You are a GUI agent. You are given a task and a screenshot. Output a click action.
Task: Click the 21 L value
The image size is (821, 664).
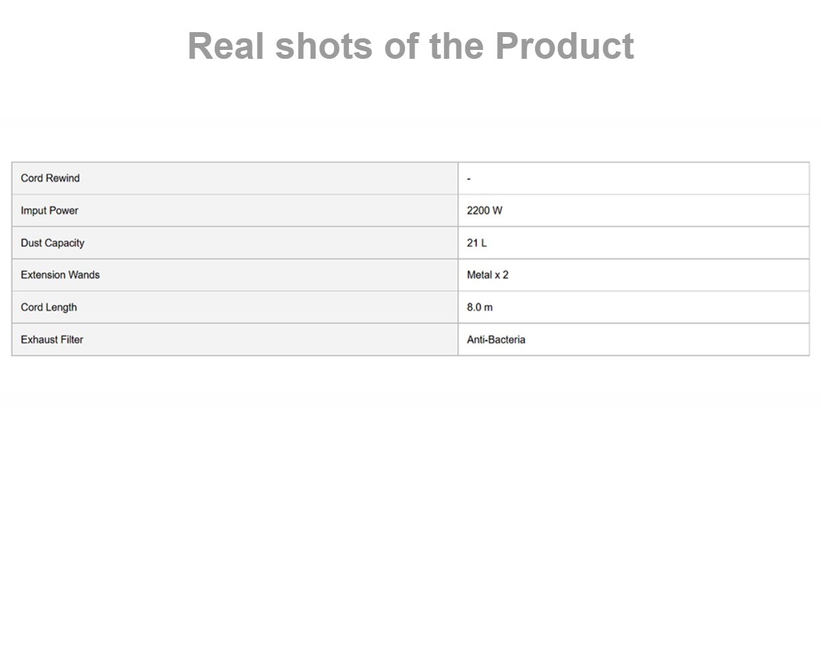pos(477,243)
